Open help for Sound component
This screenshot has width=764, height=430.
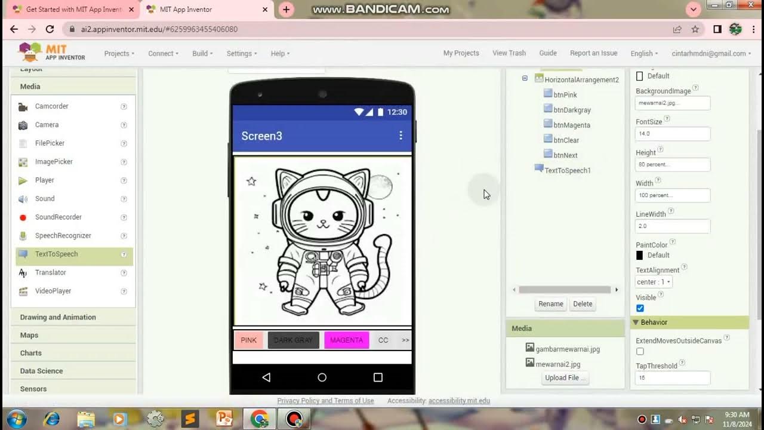pyautogui.click(x=124, y=199)
